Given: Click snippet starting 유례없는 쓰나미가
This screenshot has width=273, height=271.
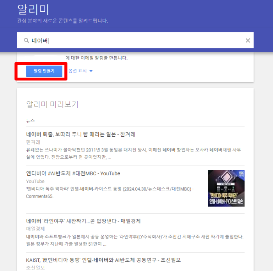Looking at the screenshot, I should click(x=133, y=153).
